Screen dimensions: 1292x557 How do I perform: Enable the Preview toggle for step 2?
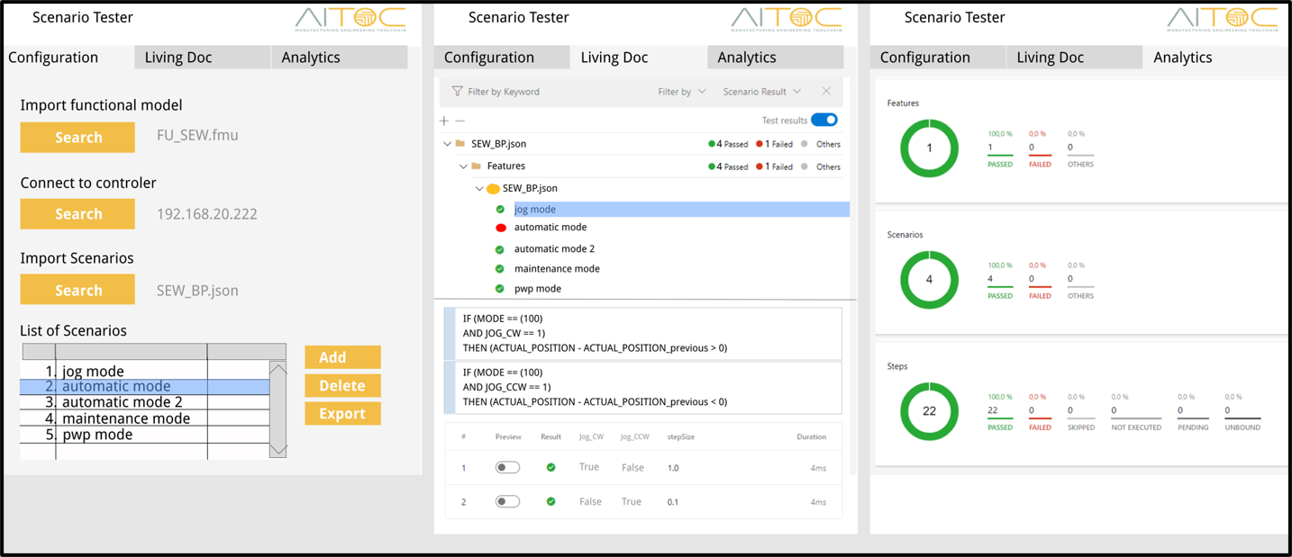507,501
